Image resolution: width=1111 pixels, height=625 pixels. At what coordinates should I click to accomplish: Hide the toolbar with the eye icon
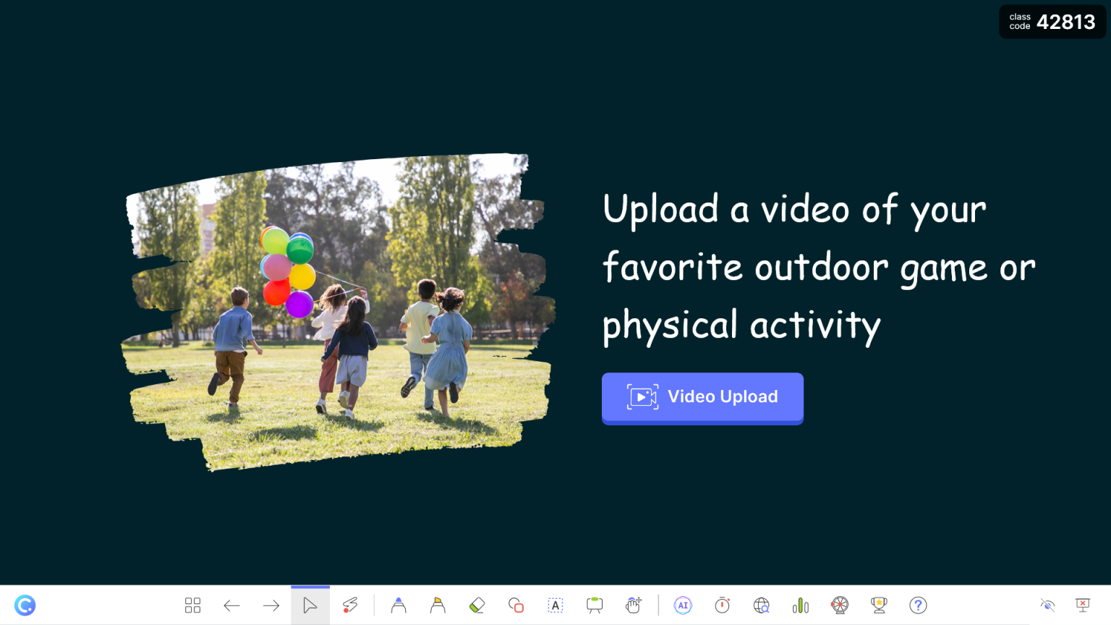tap(1047, 605)
